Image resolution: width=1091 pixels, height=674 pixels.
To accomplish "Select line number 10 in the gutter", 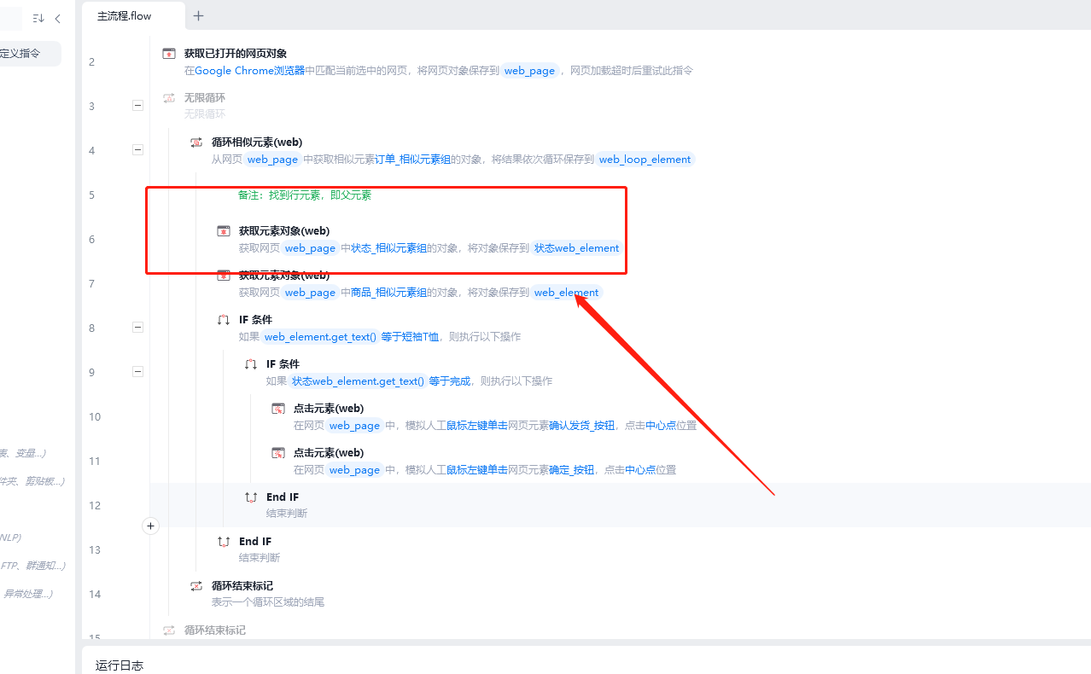I will [x=95, y=417].
